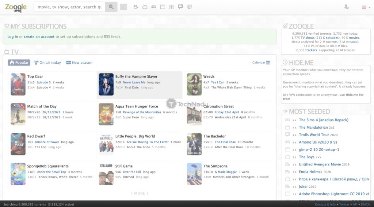The height and width of the screenshot is (207, 374).
Task: Open Top Gear Episode 5 link
Action: click(x=43, y=82)
